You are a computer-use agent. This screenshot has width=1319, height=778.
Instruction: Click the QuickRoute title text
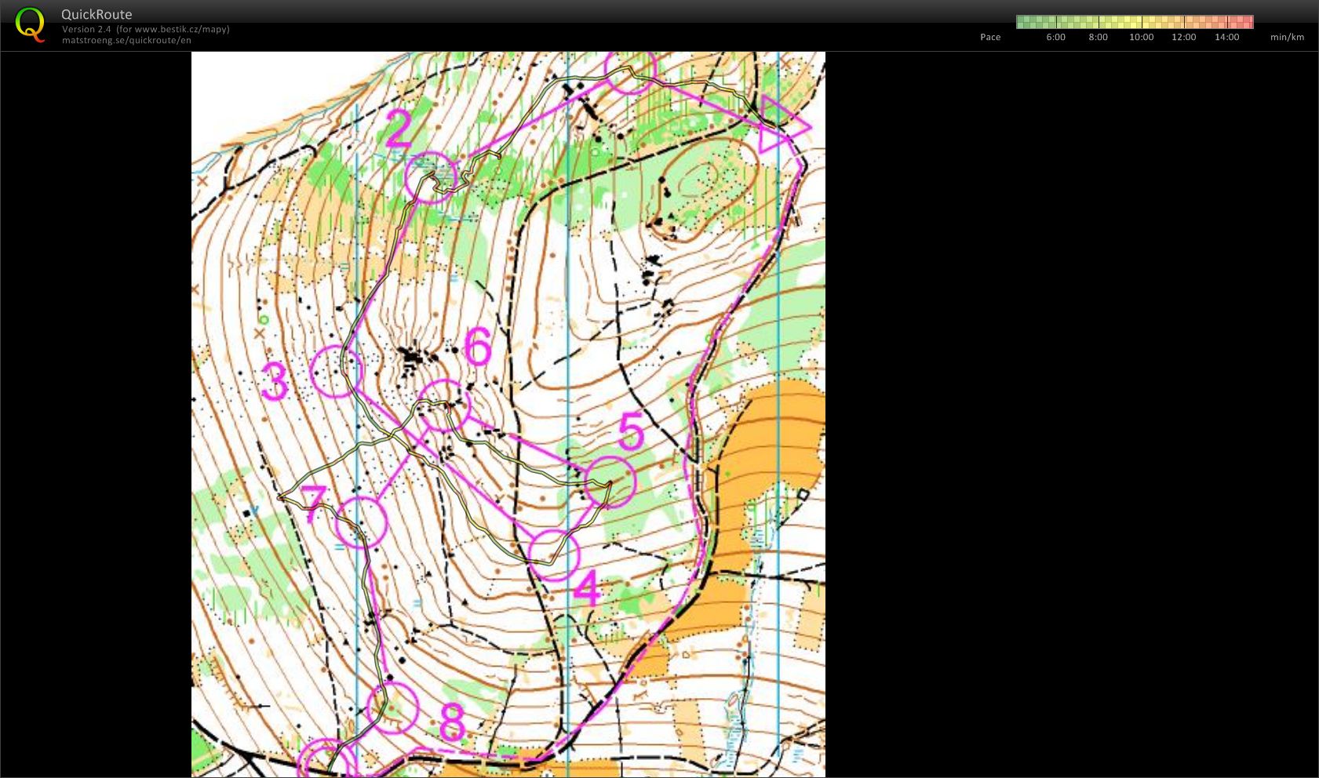pos(97,14)
